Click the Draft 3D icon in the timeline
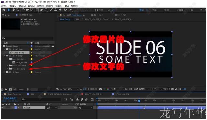The width and height of the screenshot is (207, 120). [71, 99]
